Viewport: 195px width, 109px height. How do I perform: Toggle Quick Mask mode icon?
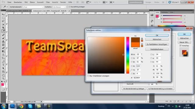click(3, 89)
